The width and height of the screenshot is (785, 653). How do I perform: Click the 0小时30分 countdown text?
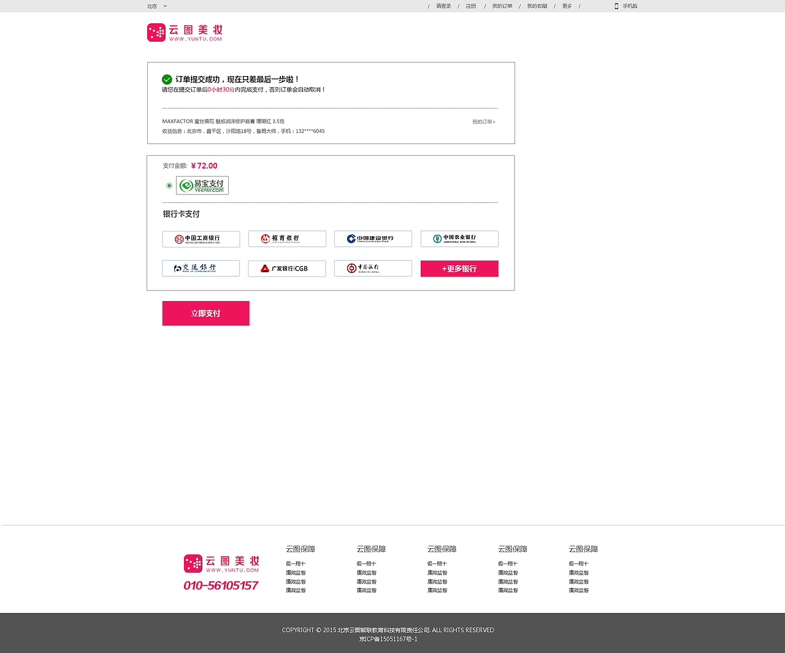pos(221,90)
